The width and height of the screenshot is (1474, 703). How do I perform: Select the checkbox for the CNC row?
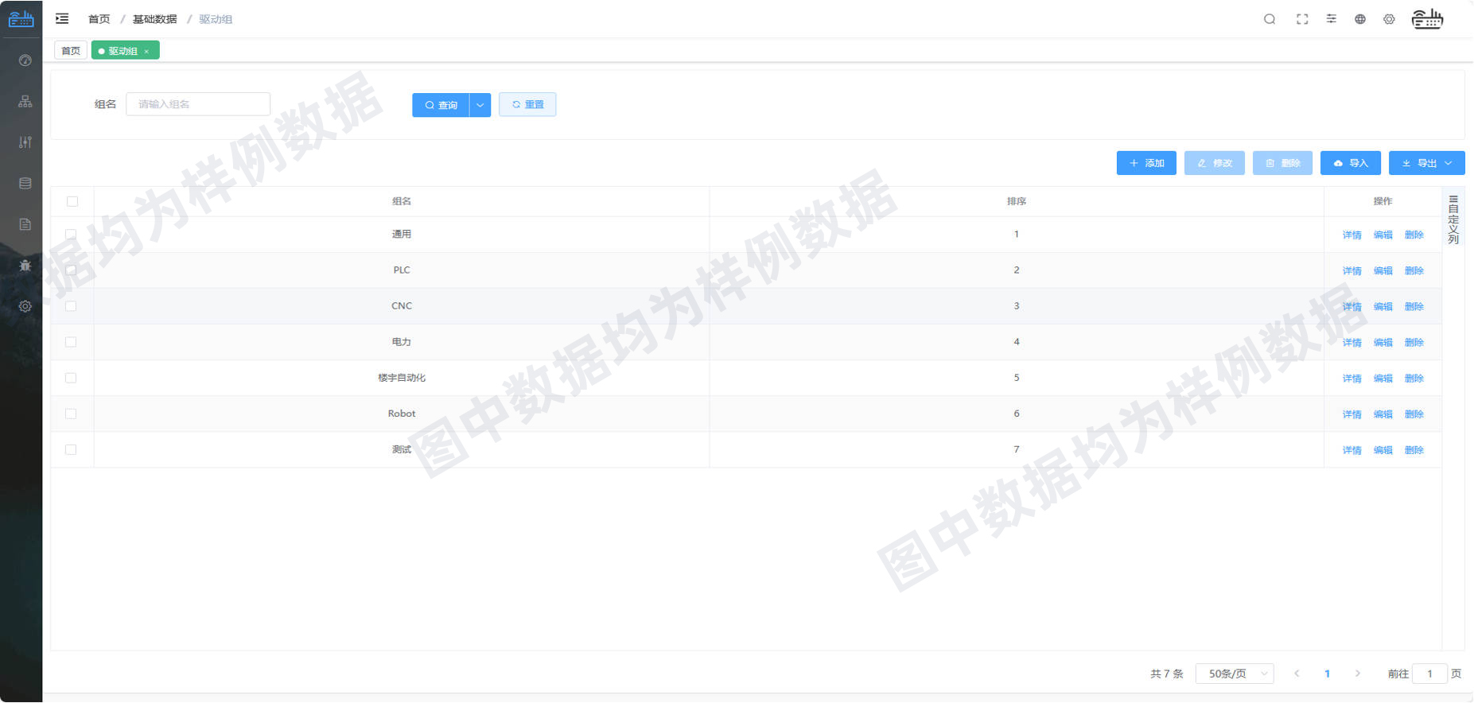point(71,306)
